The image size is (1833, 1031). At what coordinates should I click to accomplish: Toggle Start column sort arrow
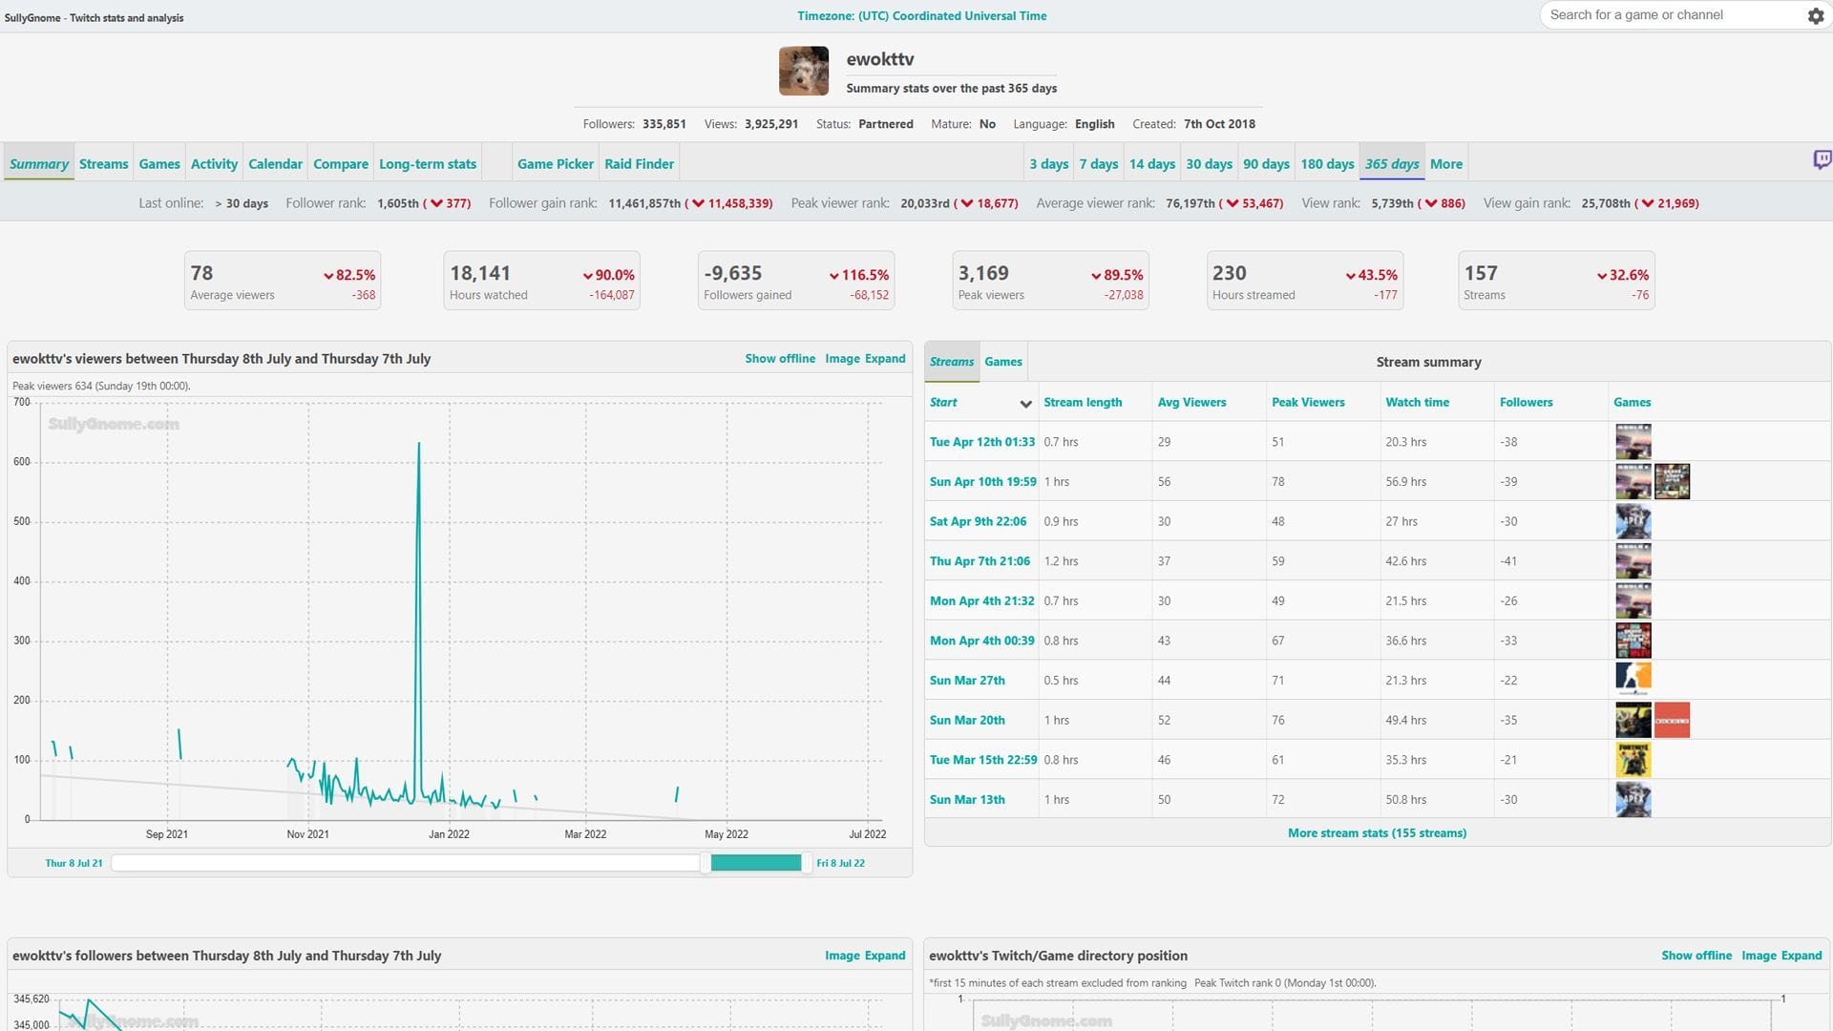(x=1025, y=404)
